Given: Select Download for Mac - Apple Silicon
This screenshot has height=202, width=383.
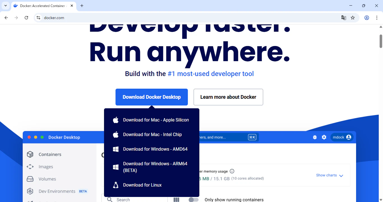Looking at the screenshot, I should [152, 120].
